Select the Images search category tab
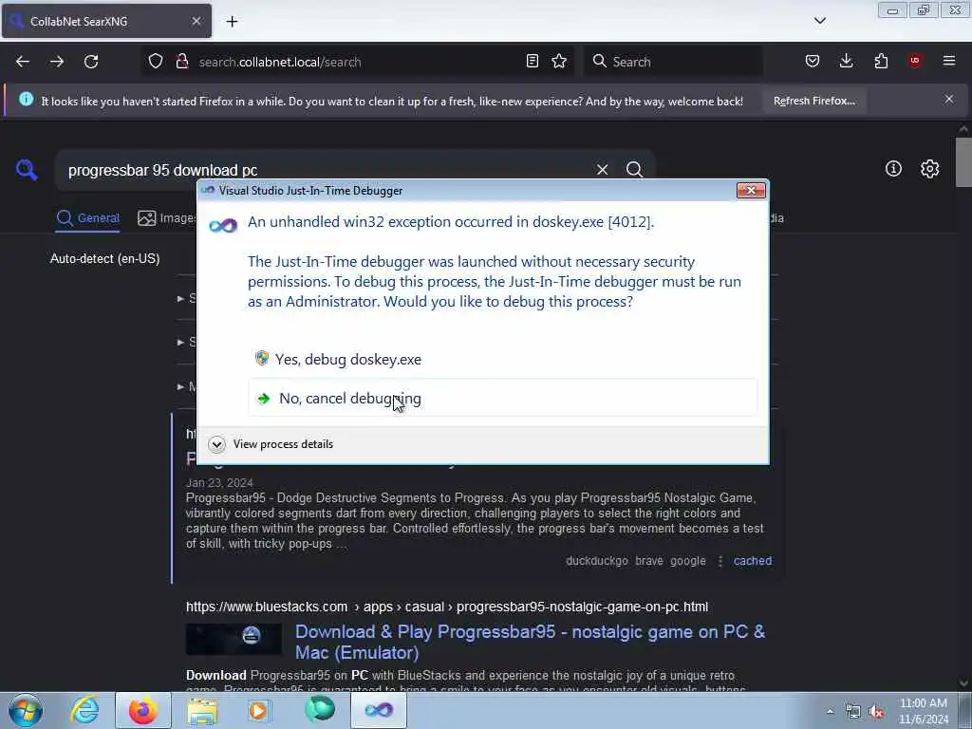This screenshot has width=972, height=729. coord(166,218)
